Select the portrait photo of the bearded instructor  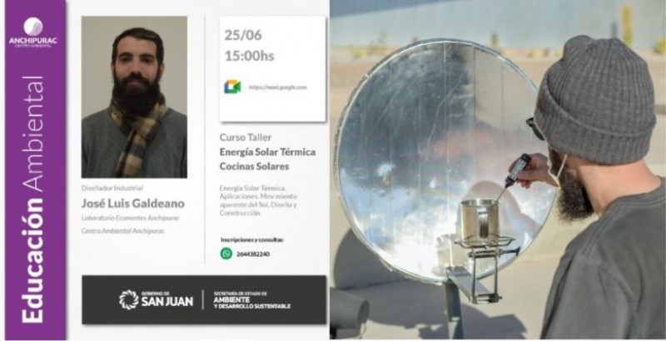tap(134, 97)
